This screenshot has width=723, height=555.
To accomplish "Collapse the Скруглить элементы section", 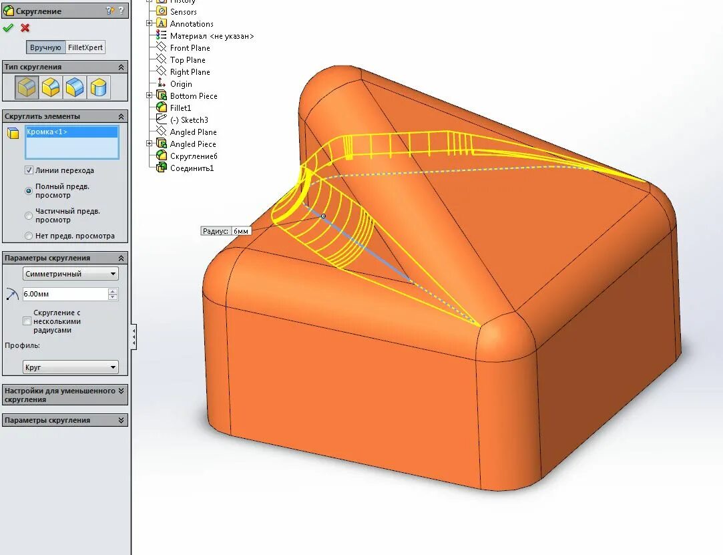I will tap(122, 116).
